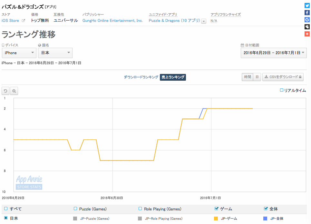Share the page on Twitter
The width and height of the screenshot is (311, 224).
pos(307,5)
